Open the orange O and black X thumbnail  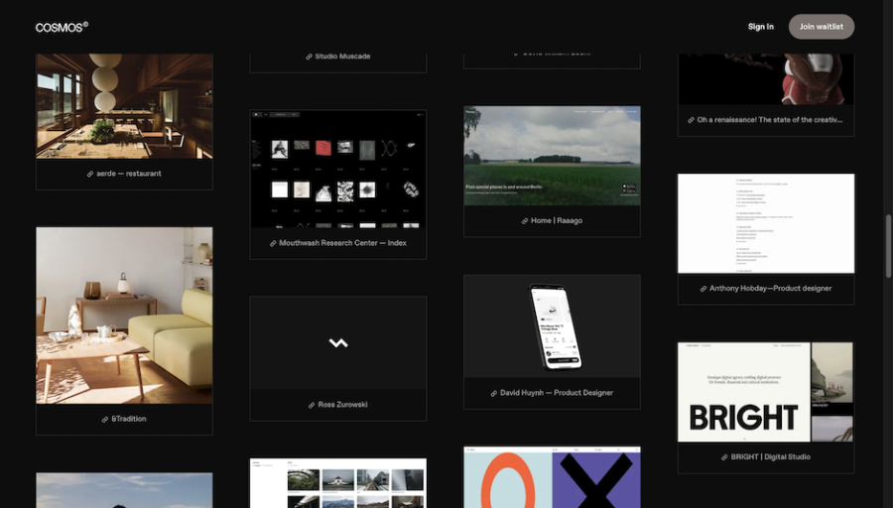(552, 477)
